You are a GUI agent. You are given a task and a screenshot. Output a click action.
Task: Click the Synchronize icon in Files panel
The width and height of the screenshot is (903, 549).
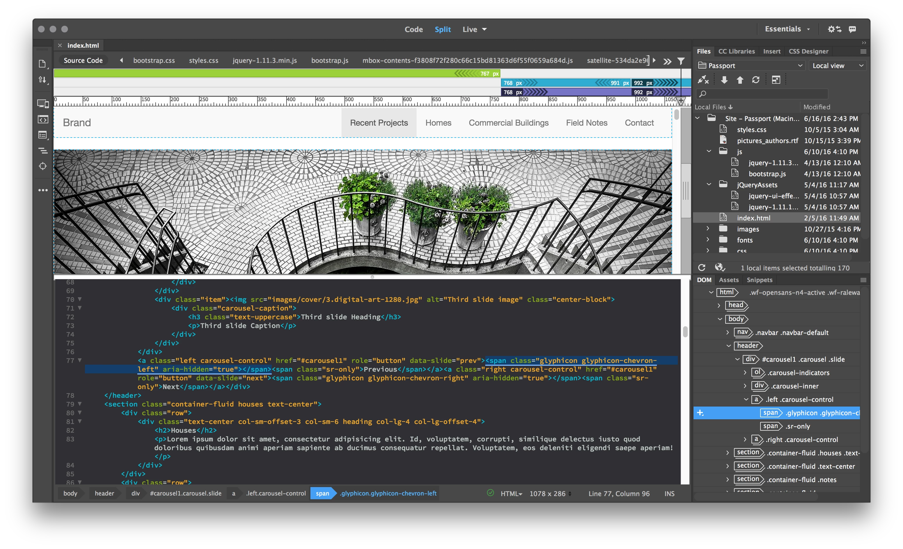coord(756,80)
